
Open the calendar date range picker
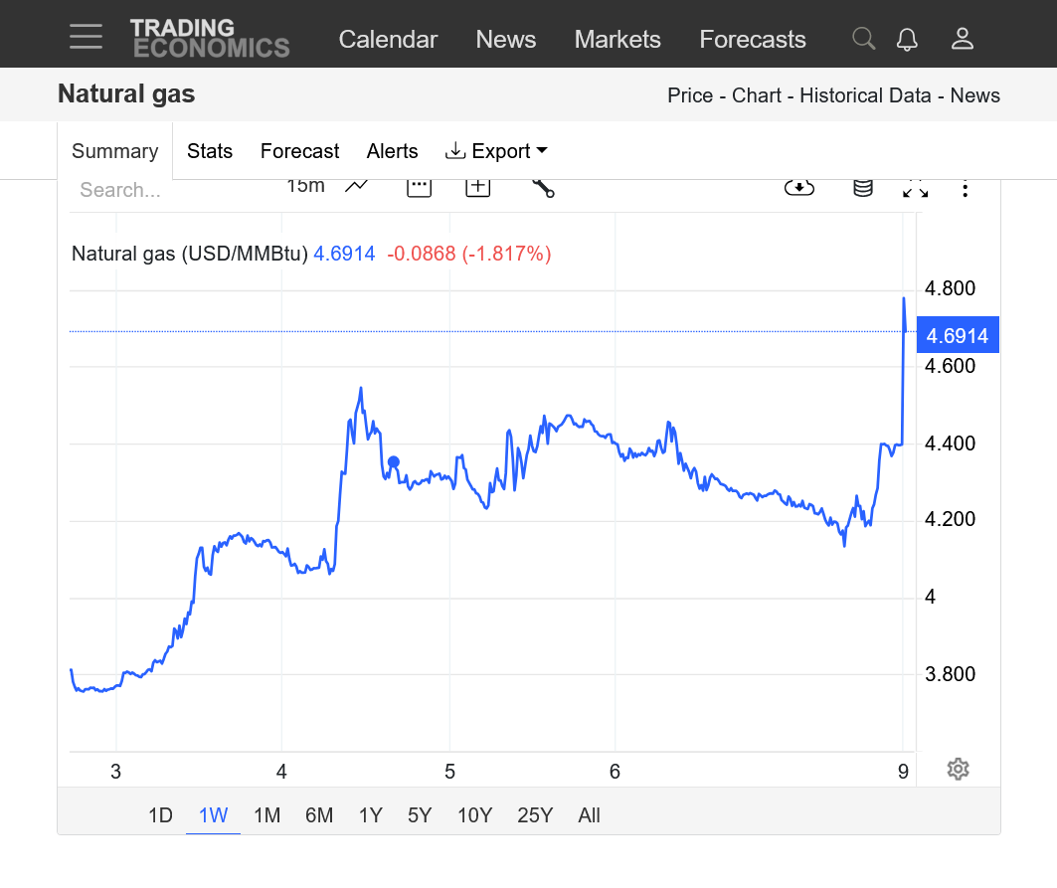point(419,187)
